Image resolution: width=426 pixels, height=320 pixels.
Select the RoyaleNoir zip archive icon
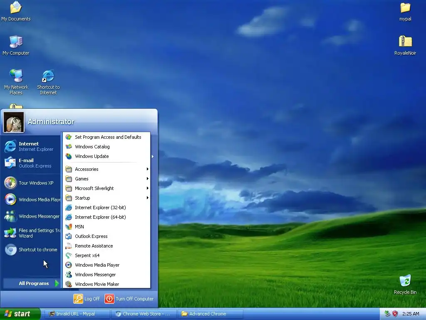405,45
